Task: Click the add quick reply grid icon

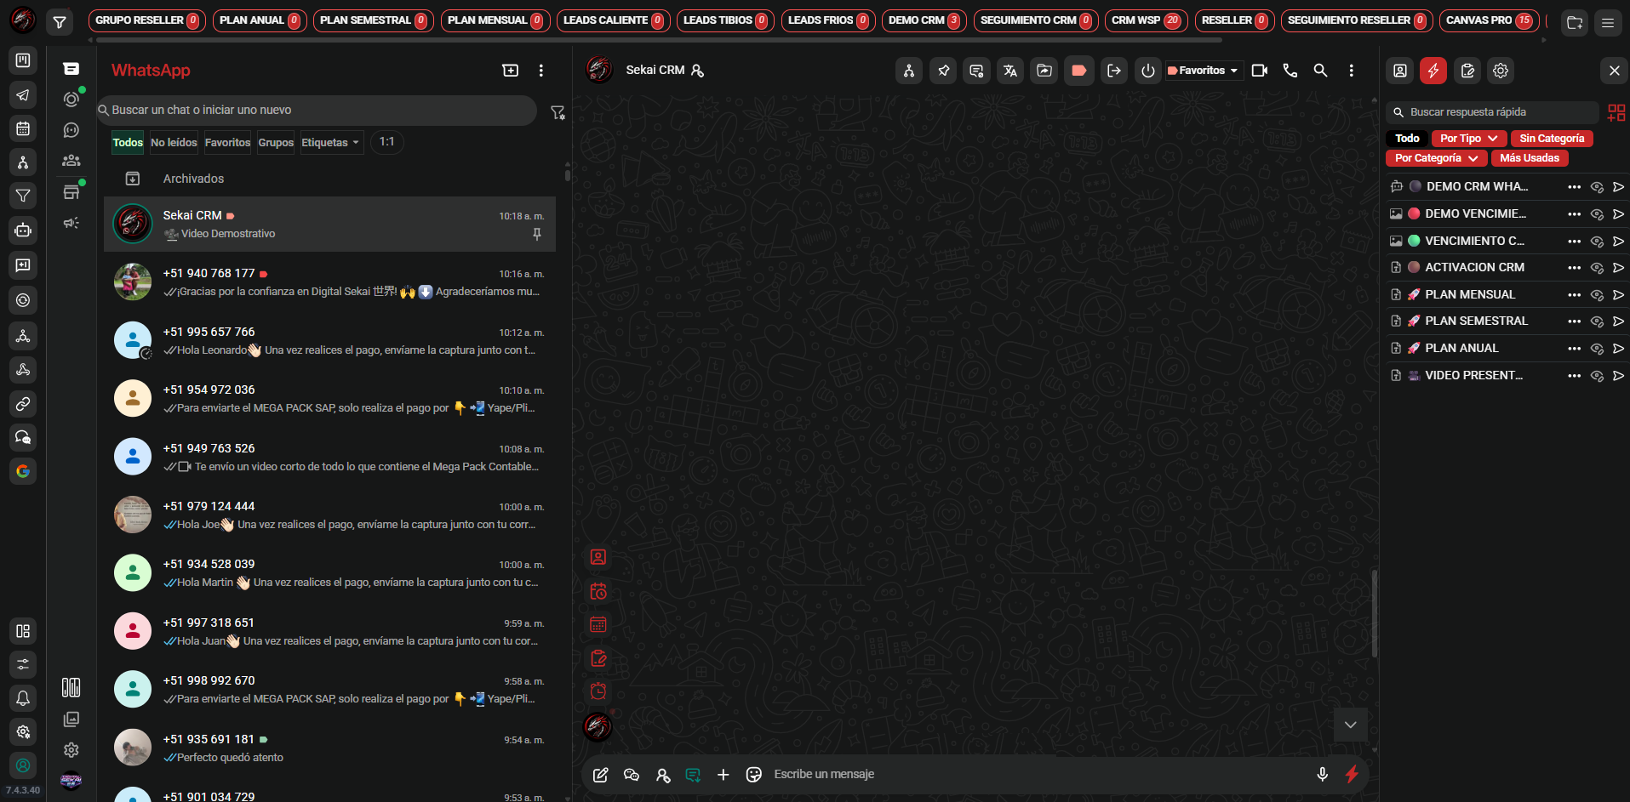Action: pyautogui.click(x=1616, y=112)
